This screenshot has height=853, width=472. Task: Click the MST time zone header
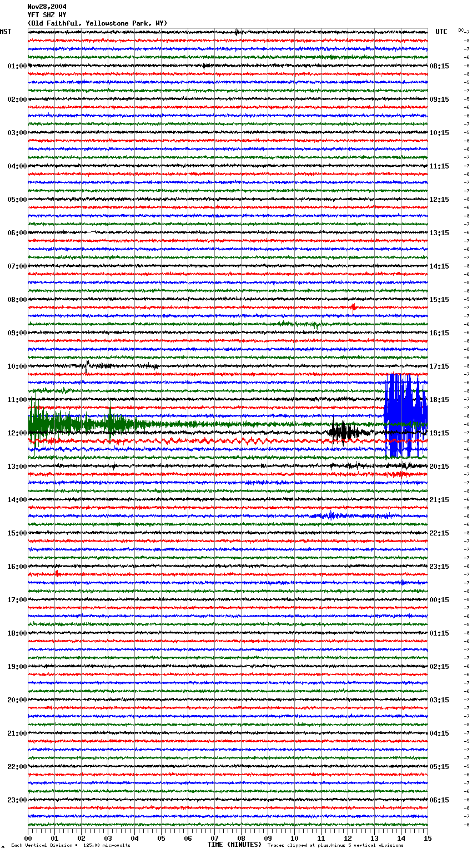[6, 32]
